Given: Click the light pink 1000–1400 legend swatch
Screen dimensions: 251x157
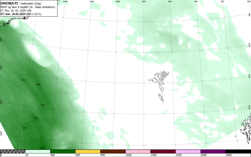Looking at the screenshot, I should point(138,151).
